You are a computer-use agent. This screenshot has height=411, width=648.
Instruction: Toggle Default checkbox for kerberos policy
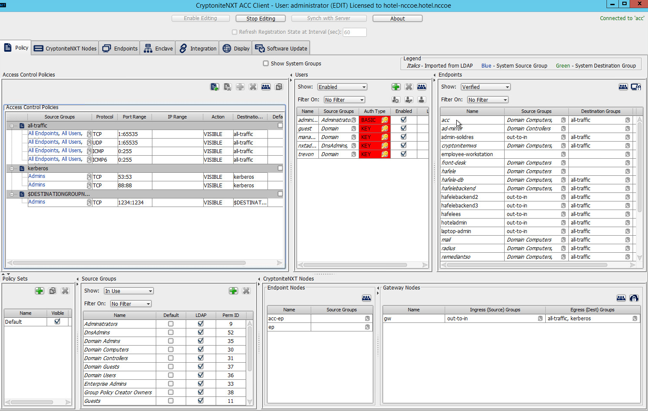click(x=280, y=169)
